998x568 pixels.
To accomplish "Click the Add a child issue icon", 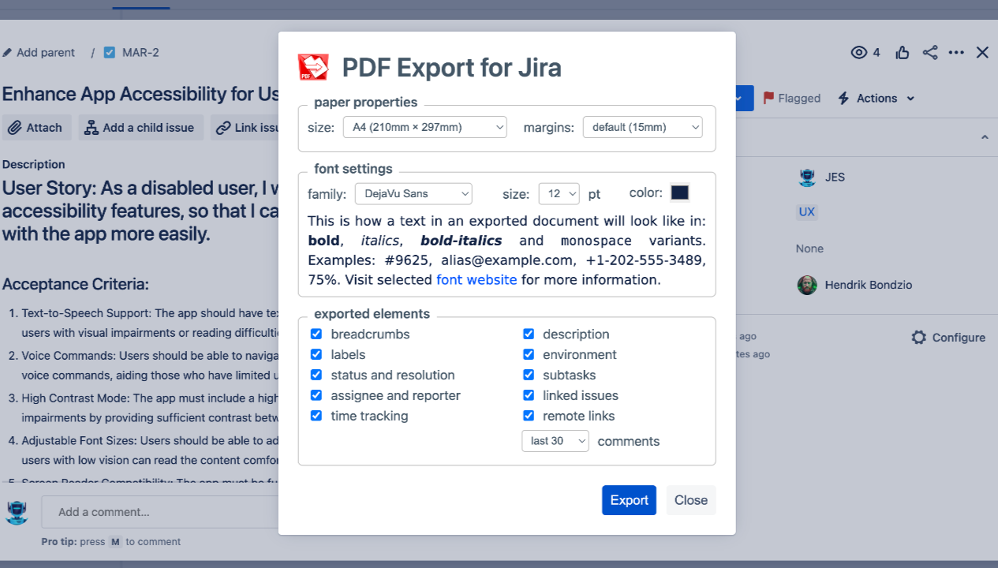I will [x=92, y=128].
